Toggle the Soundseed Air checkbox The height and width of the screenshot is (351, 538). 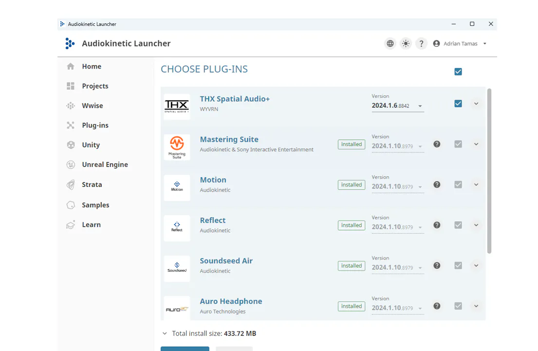(x=458, y=266)
